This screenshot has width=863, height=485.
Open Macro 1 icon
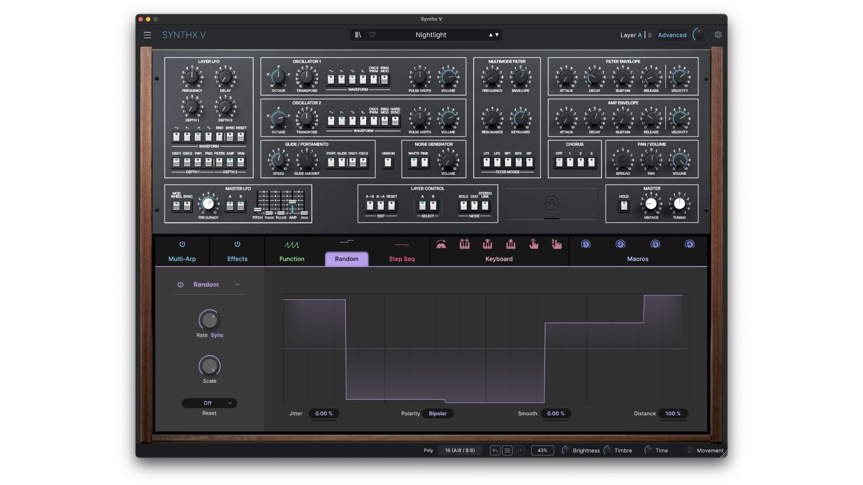click(x=586, y=244)
